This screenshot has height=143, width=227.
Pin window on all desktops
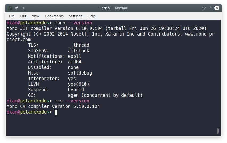pyautogui.click(x=17, y=8)
